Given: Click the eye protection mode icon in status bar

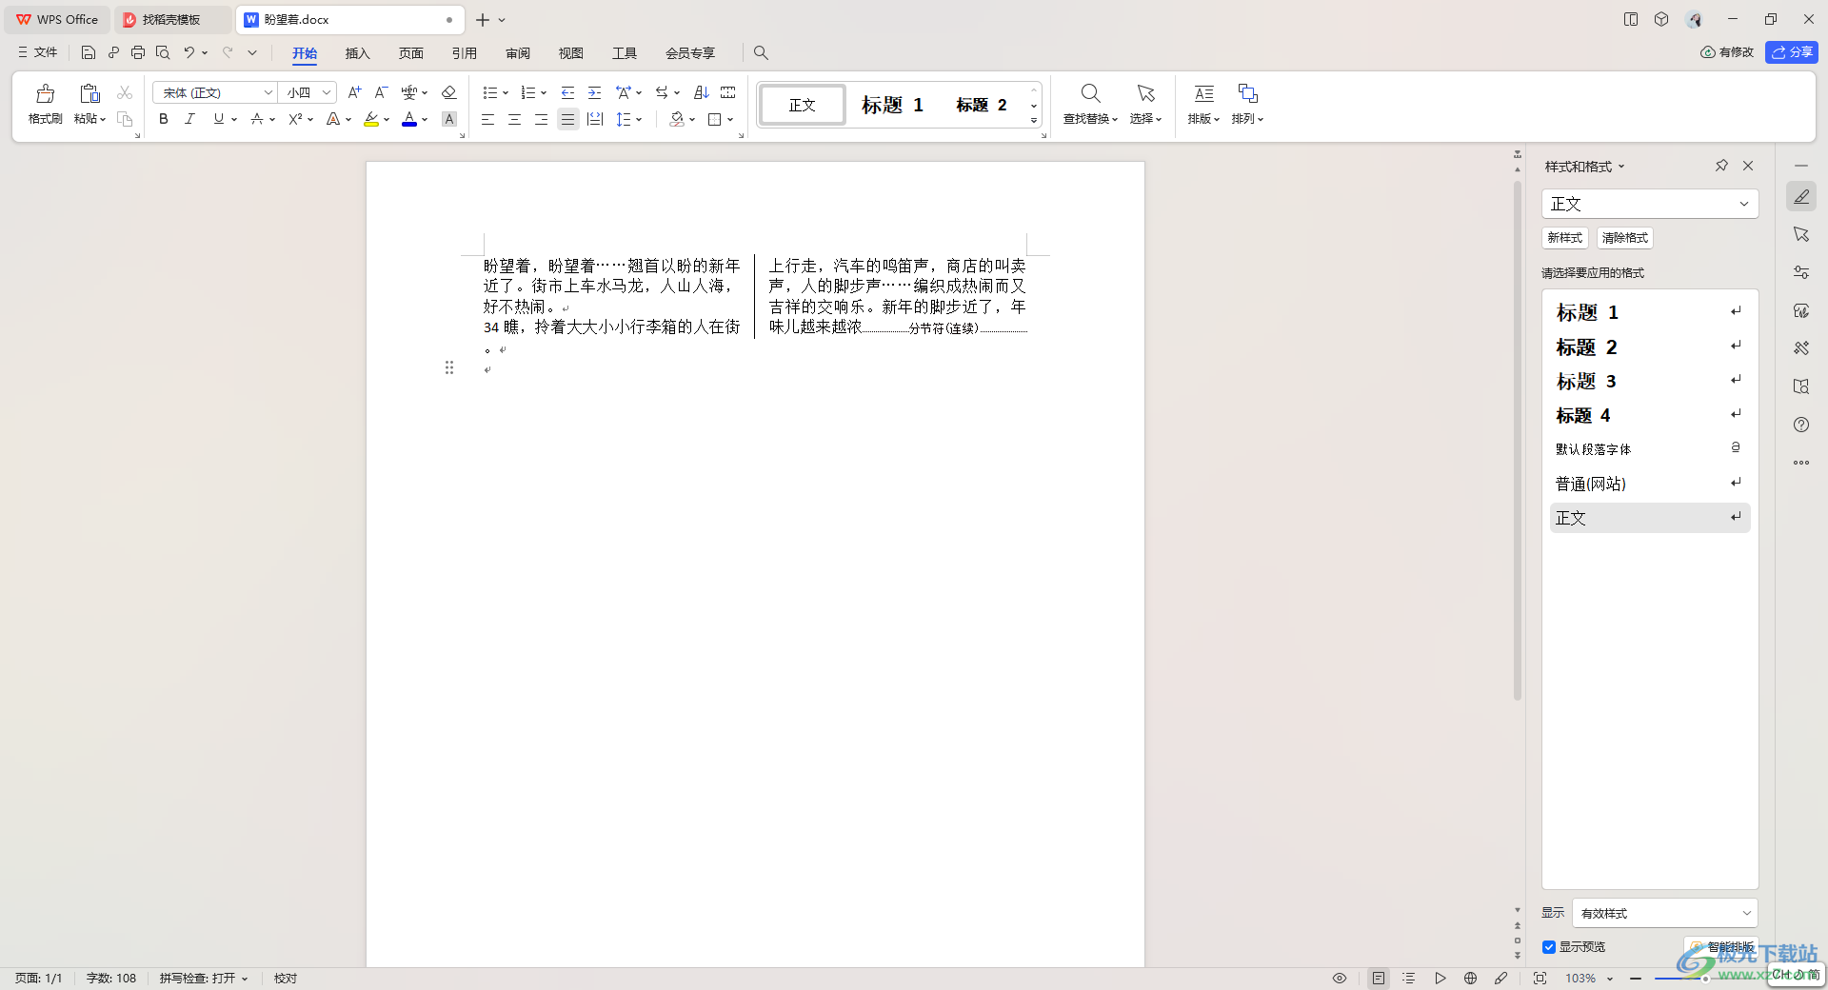Looking at the screenshot, I should click(x=1340, y=978).
